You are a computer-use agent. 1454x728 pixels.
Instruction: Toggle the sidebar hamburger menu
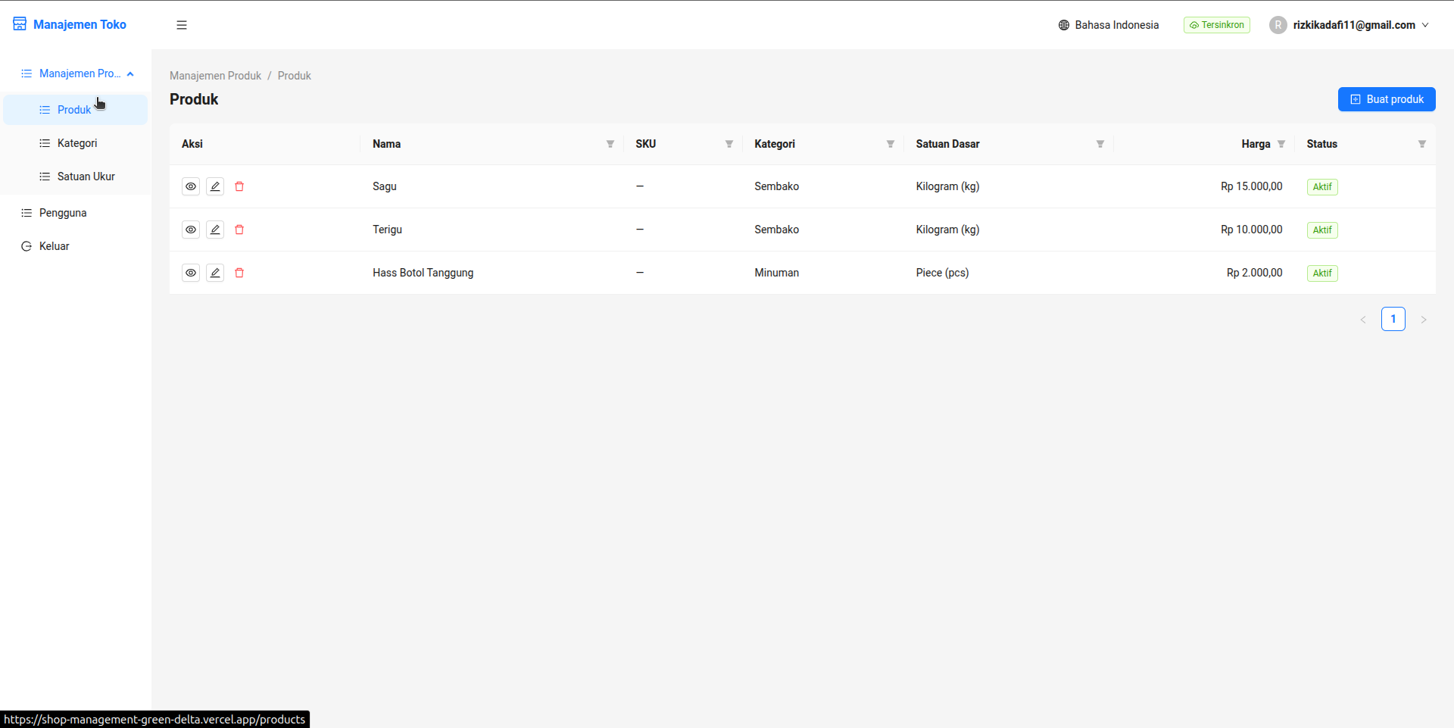coord(182,25)
